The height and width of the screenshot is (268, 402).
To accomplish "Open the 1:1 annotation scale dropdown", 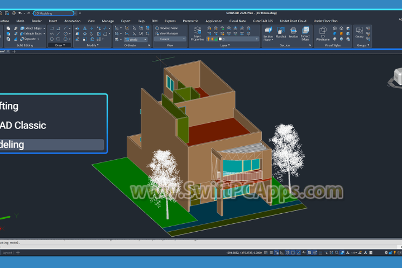I will (x=354, y=252).
